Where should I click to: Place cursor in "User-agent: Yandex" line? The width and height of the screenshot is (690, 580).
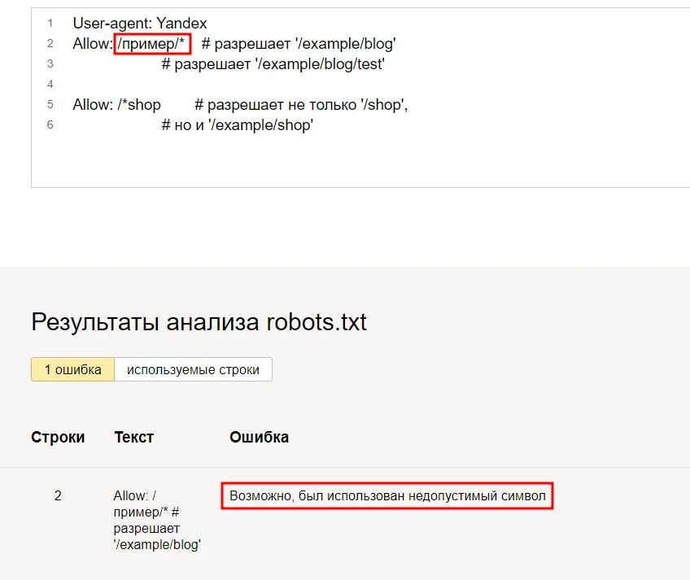[140, 24]
